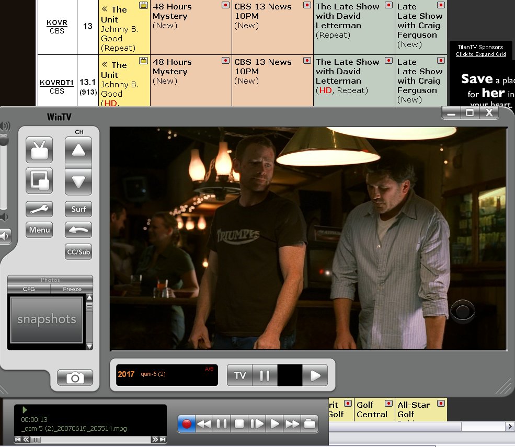Screen dimensions: 515x447
Task: Record 48 Hours Mystery on KOVRDT1 13.1
Action: 225,61
